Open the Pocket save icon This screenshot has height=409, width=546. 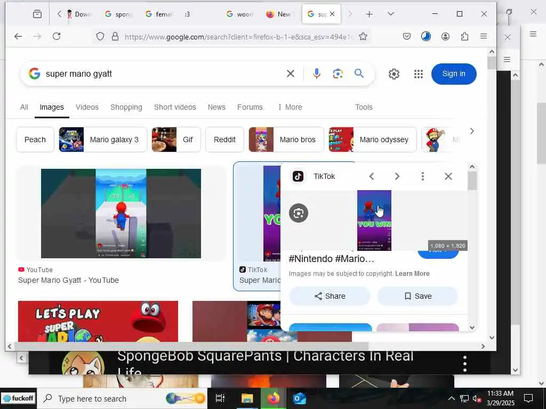[x=406, y=36]
